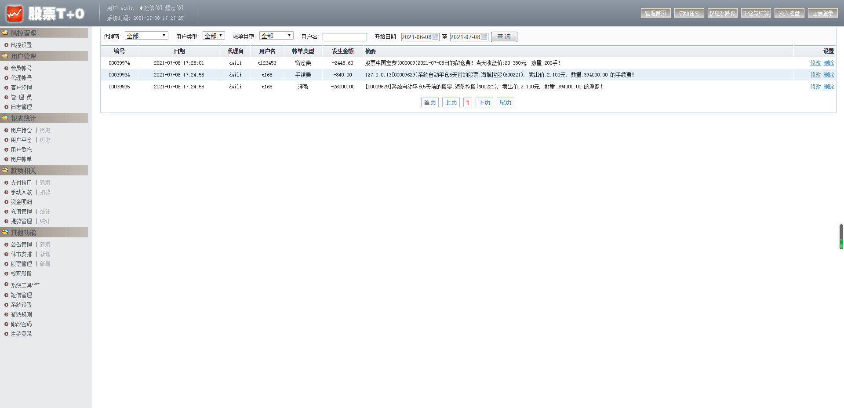The image size is (844, 408).
Task: Open the 代理商 dropdown
Action: click(146, 36)
